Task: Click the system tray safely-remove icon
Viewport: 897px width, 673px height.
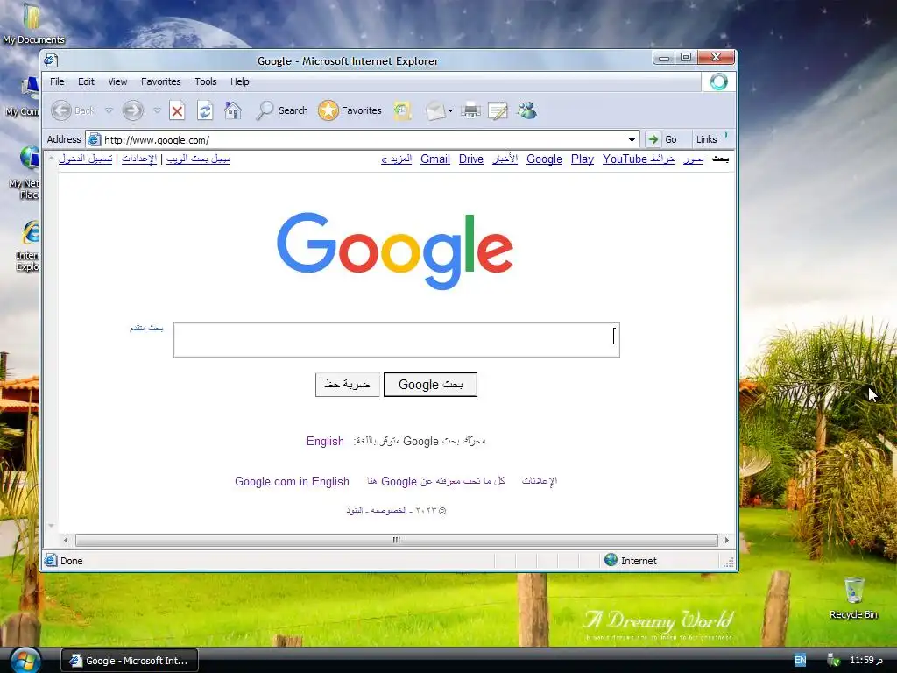Action: pos(833,660)
